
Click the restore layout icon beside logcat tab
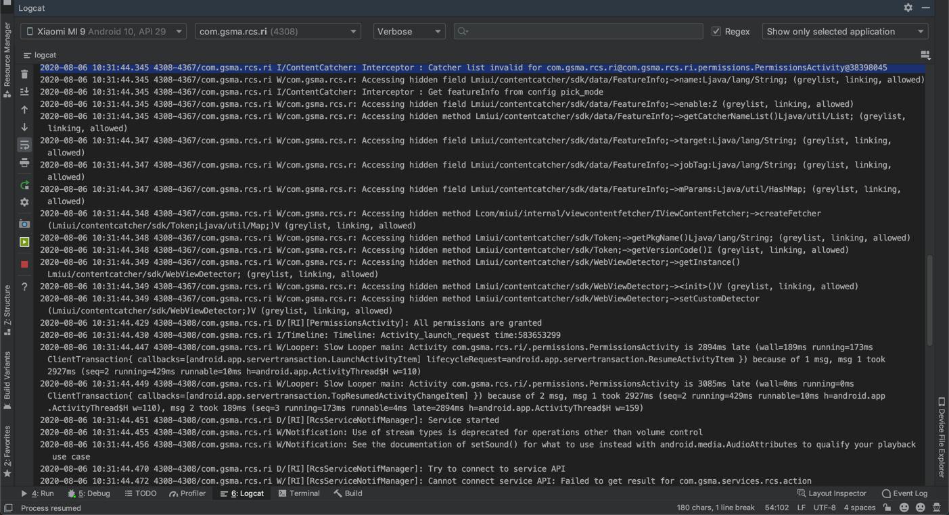pyautogui.click(x=925, y=55)
